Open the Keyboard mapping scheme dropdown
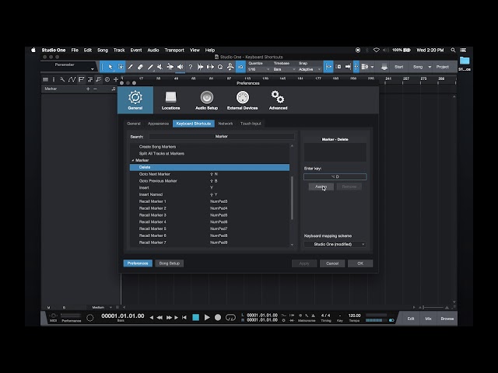 tap(335, 244)
